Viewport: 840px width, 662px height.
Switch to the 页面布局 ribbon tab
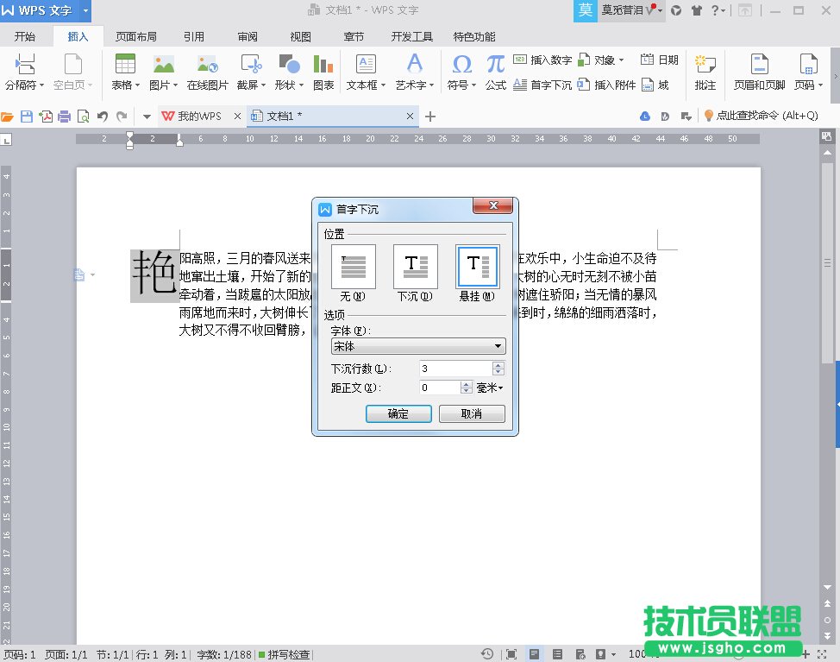tap(136, 37)
